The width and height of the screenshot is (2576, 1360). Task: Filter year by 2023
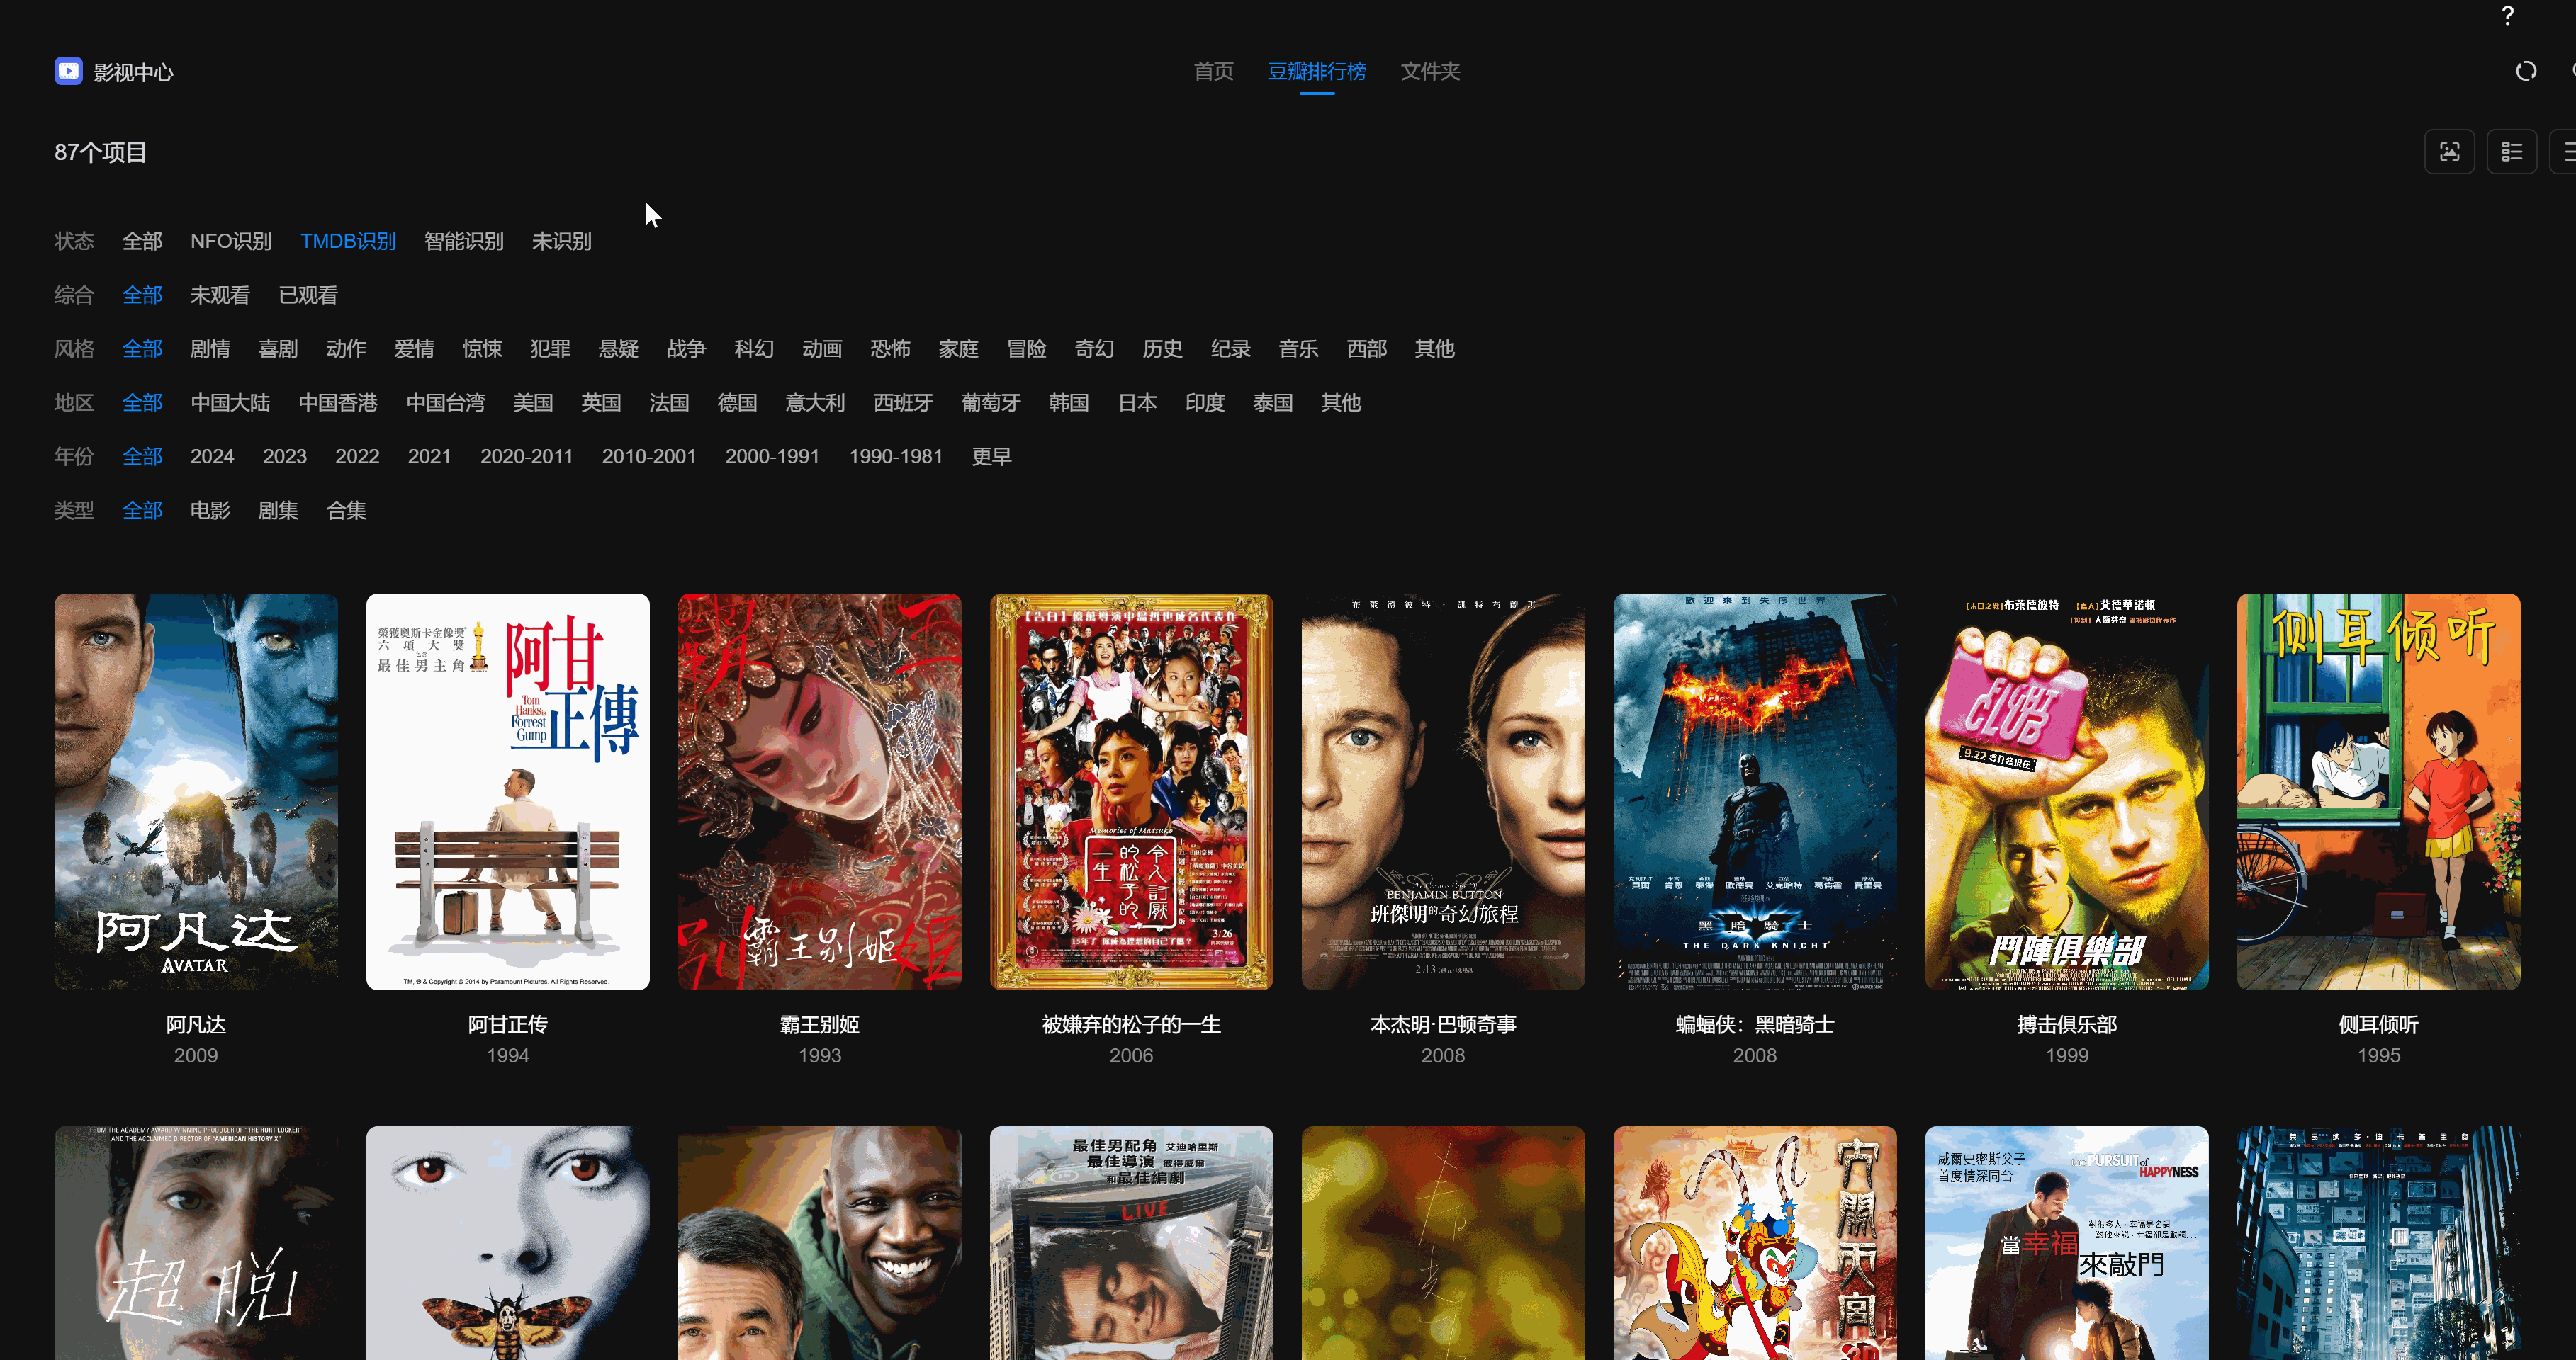(285, 457)
